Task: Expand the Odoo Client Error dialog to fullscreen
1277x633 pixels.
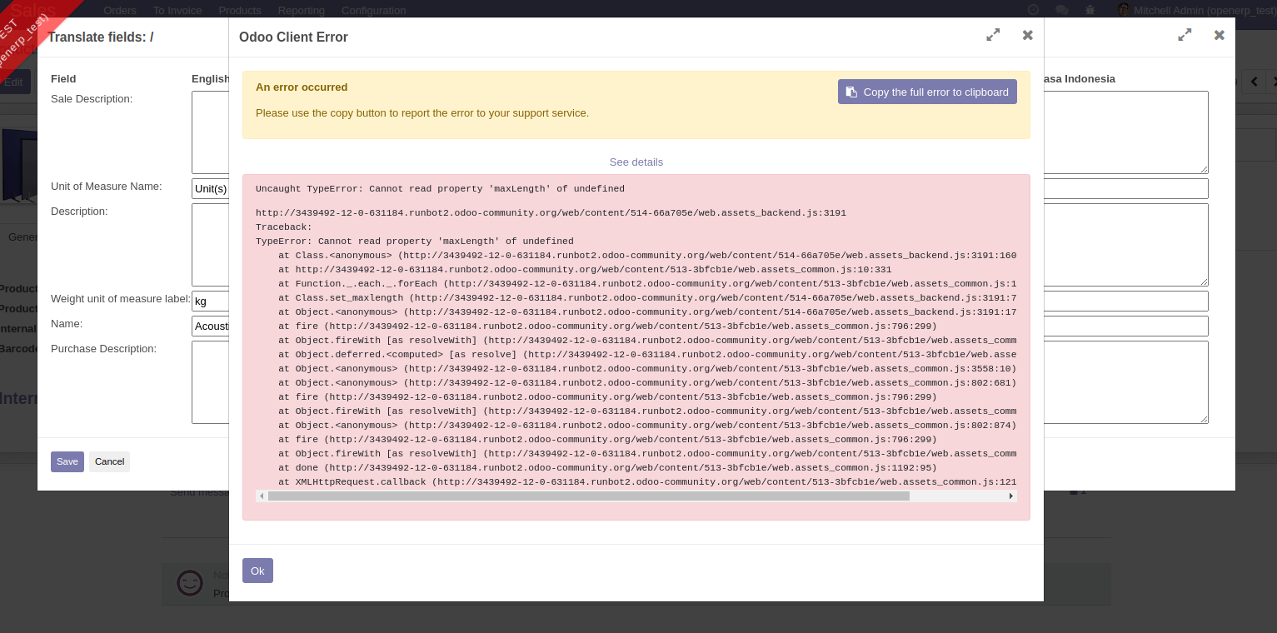Action: pos(993,35)
